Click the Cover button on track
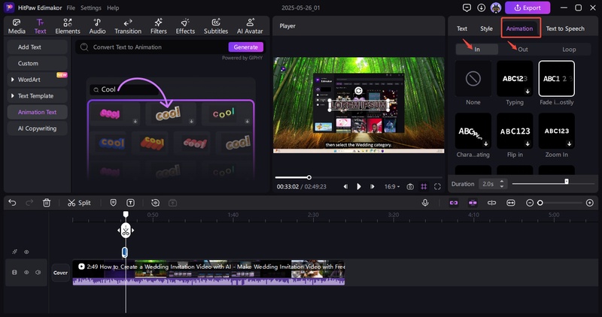This screenshot has width=602, height=317. (x=60, y=273)
